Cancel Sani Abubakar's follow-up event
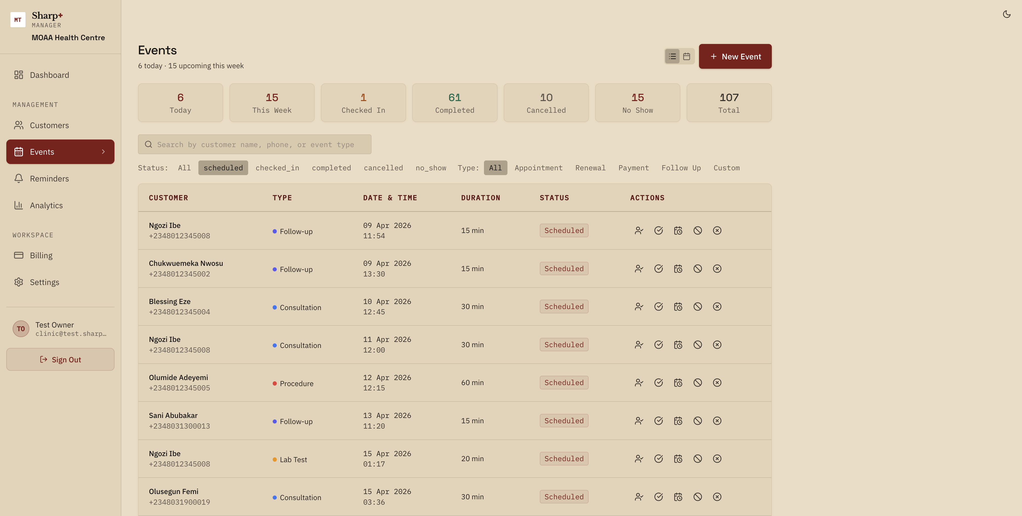Viewport: 1022px width, 516px height. (717, 421)
